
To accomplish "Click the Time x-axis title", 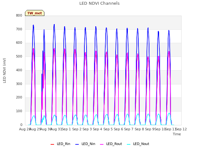I will click(x=177, y=134).
